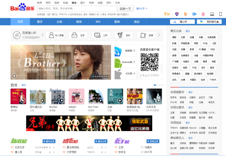Viewport: 226px width, 156px height.
Task: Open singer TFBOYS in 华语组合
Action: pos(174,128)
